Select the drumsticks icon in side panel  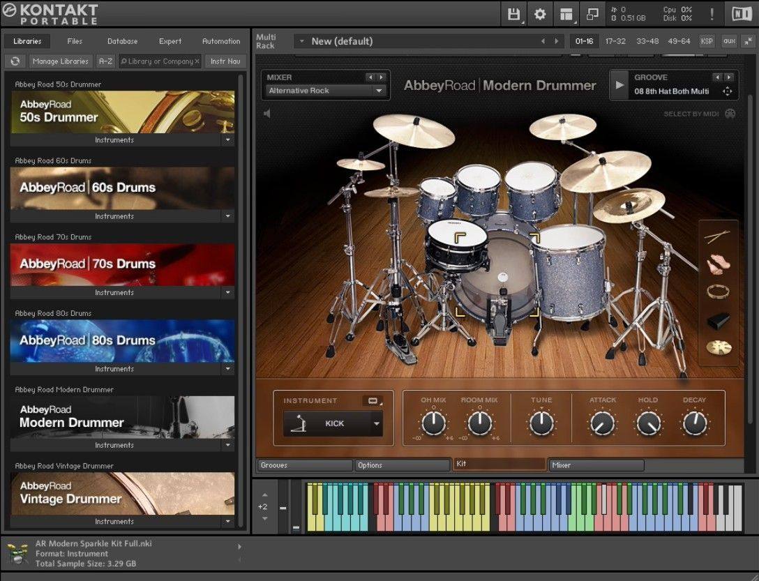[x=718, y=237]
